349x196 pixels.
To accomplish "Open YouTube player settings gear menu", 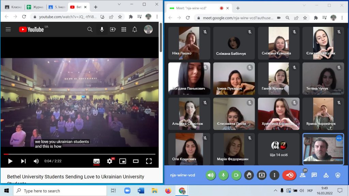I will [x=109, y=161].
